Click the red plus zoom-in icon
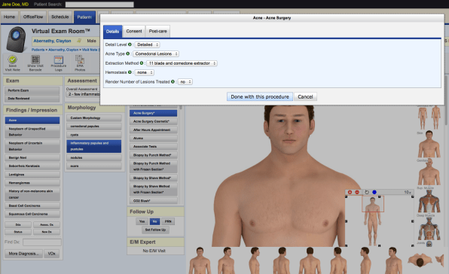Screen dimensions: 449x274 (x=350, y=192)
